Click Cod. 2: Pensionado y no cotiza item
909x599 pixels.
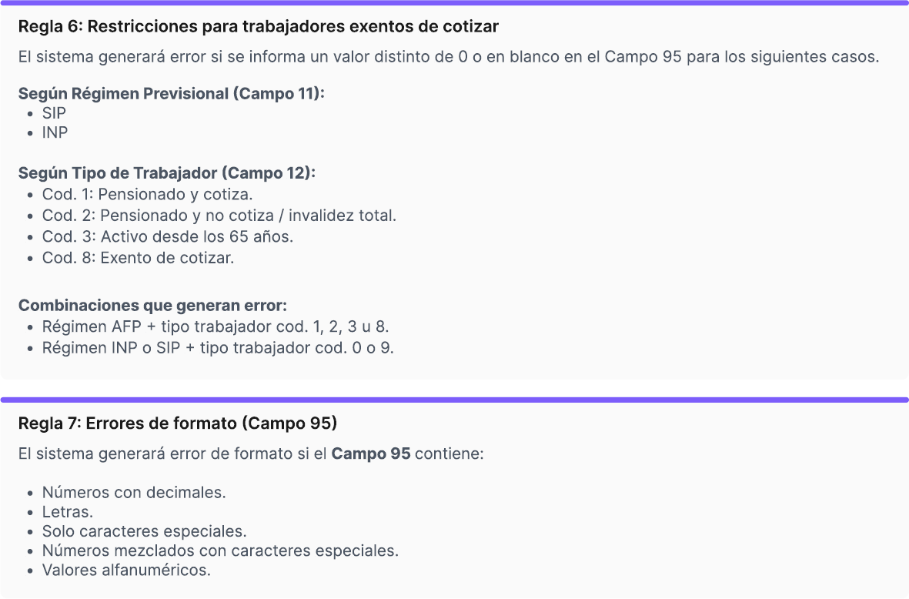click(219, 216)
